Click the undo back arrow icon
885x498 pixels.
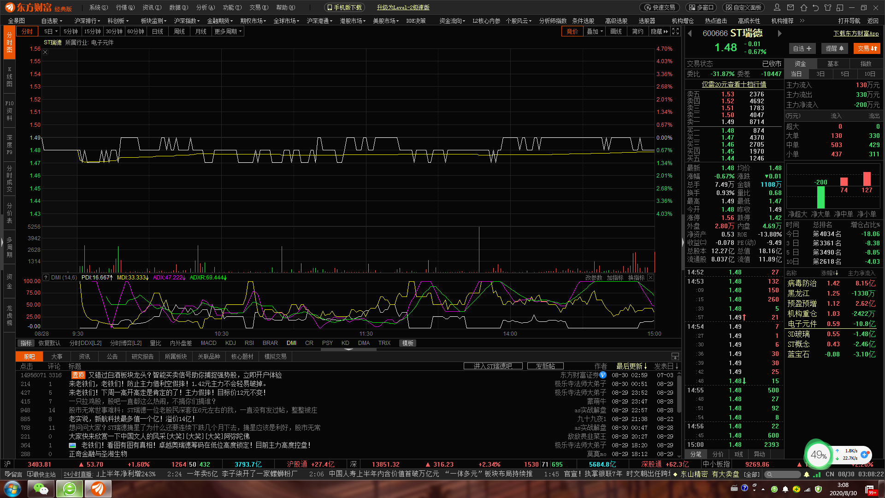pyautogui.click(x=815, y=7)
